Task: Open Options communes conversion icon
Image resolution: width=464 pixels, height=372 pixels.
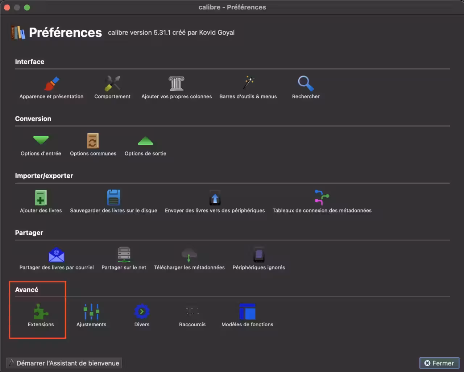Action: 93,140
